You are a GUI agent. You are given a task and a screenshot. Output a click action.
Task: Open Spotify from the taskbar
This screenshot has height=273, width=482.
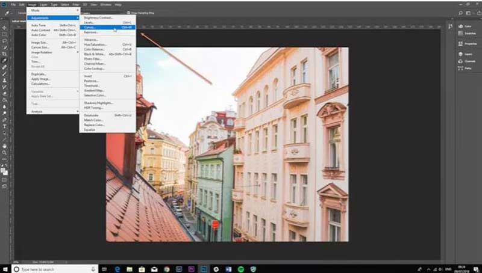tap(240, 269)
